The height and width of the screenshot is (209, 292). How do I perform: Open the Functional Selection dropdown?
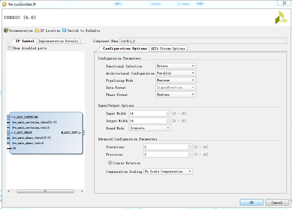click(176, 66)
